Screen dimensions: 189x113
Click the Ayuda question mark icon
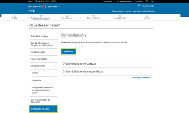[x=147, y=16]
